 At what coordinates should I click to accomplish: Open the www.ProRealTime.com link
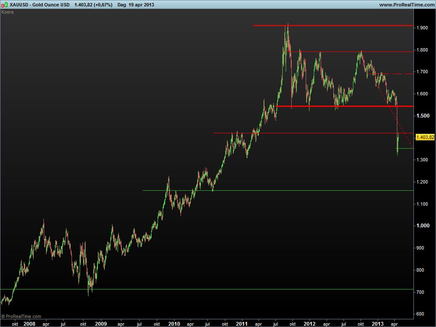pos(406,5)
